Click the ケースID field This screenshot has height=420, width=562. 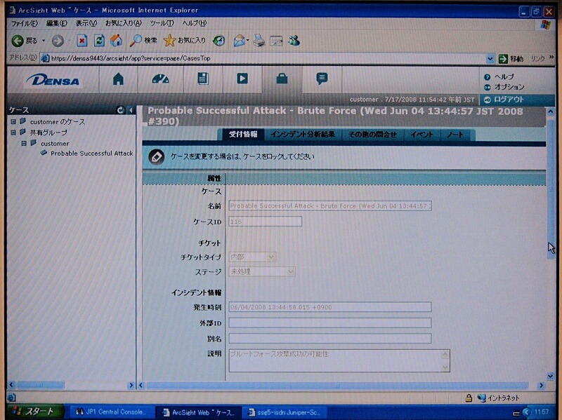[266, 222]
